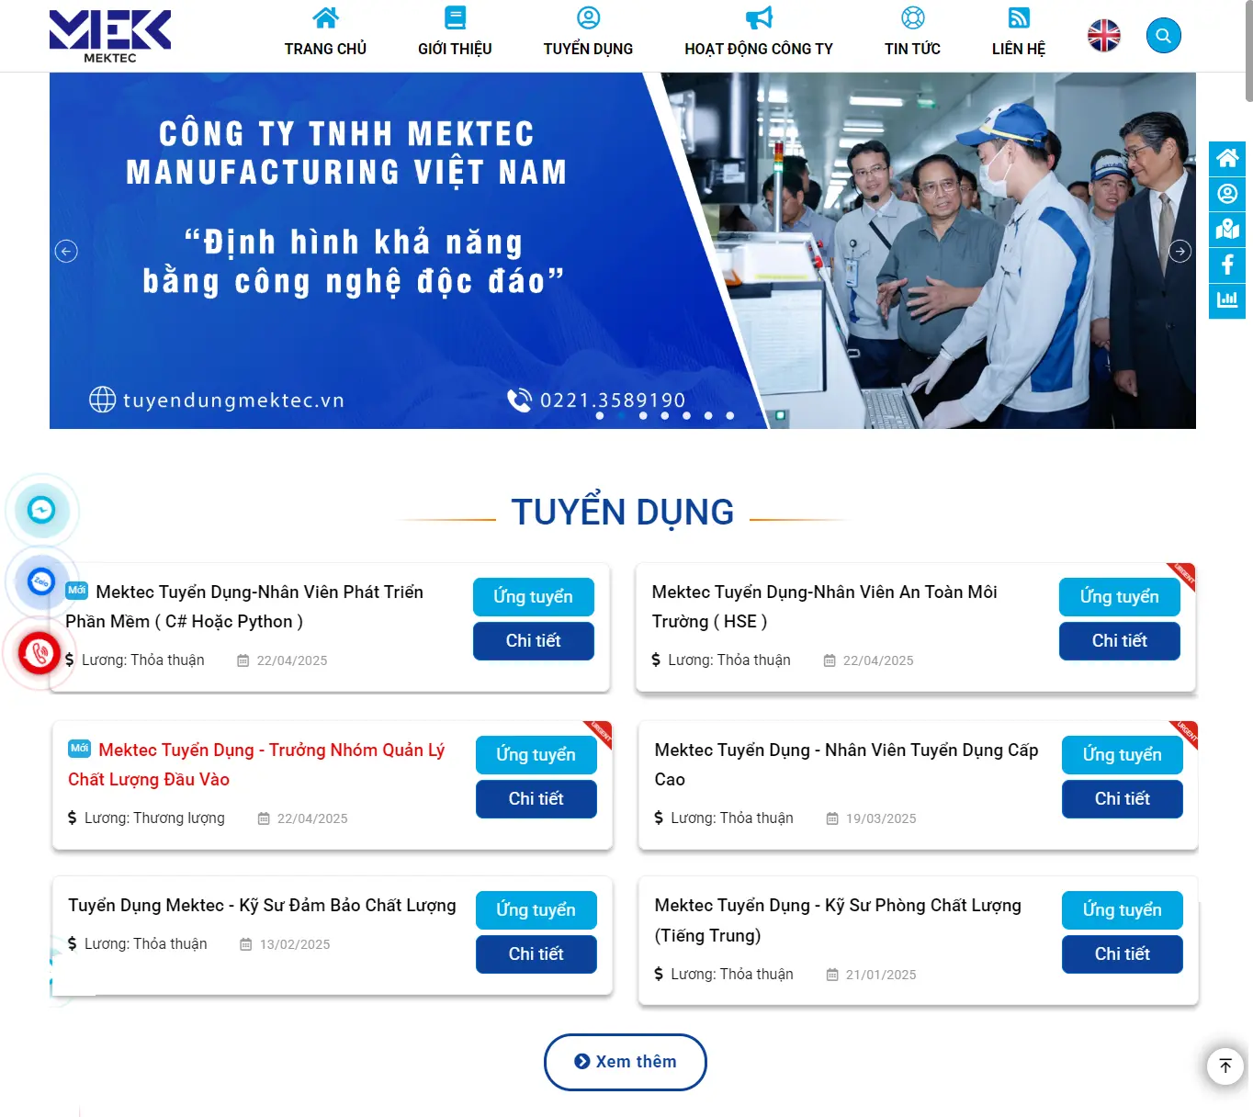Image resolution: width=1253 pixels, height=1117 pixels.
Task: View details of the HSE job
Action: pos(1119,641)
